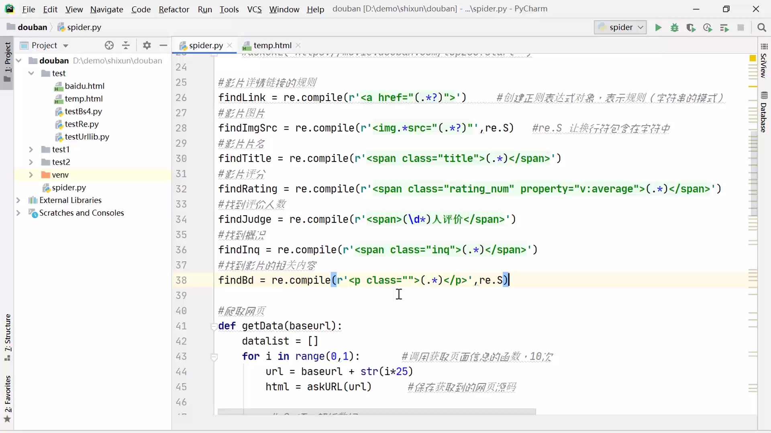Expand External Libraries node
The image size is (771, 433).
click(x=18, y=200)
